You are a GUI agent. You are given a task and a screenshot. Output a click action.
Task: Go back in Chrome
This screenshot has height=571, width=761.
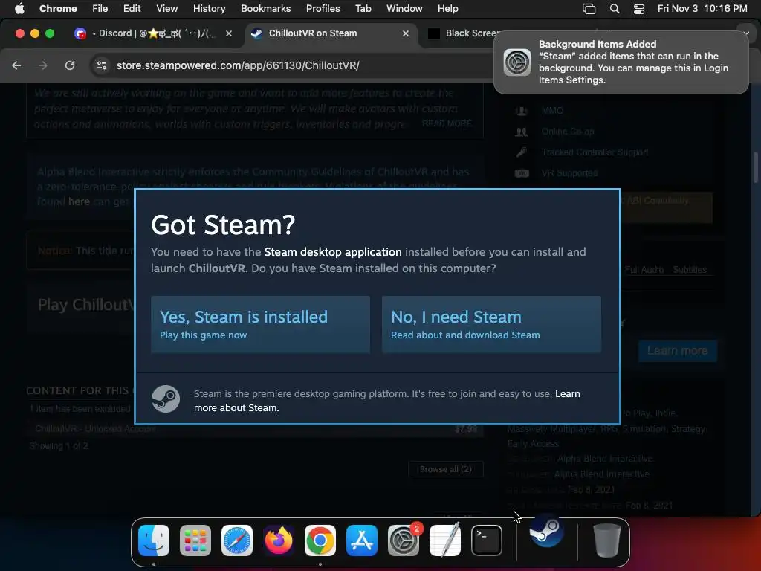tap(16, 65)
